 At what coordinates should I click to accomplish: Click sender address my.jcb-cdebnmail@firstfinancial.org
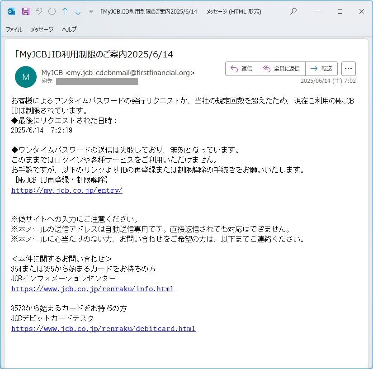[x=130, y=72]
